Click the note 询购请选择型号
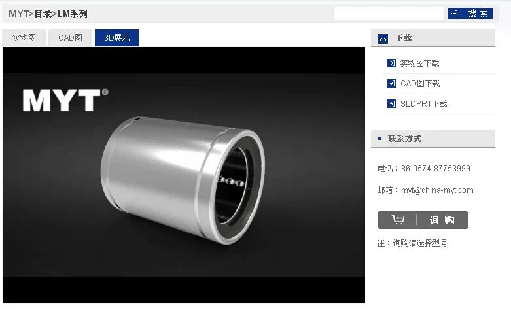Screen dimensions: 511x310 [420, 243]
